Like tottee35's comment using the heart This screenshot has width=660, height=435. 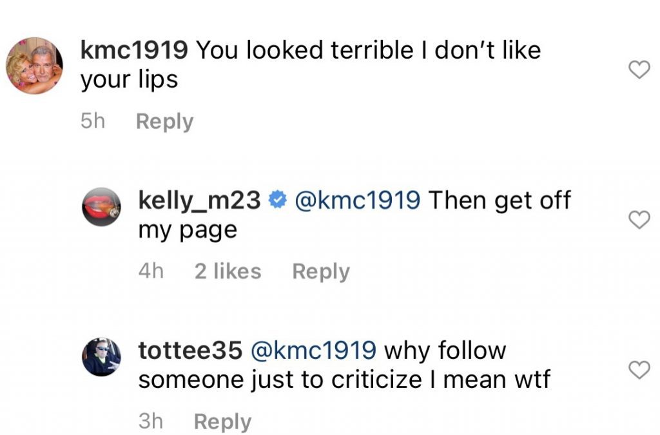pos(639,369)
